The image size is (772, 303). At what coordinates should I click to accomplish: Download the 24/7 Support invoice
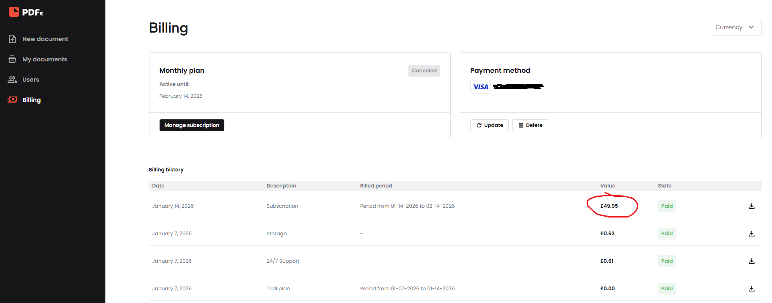752,261
